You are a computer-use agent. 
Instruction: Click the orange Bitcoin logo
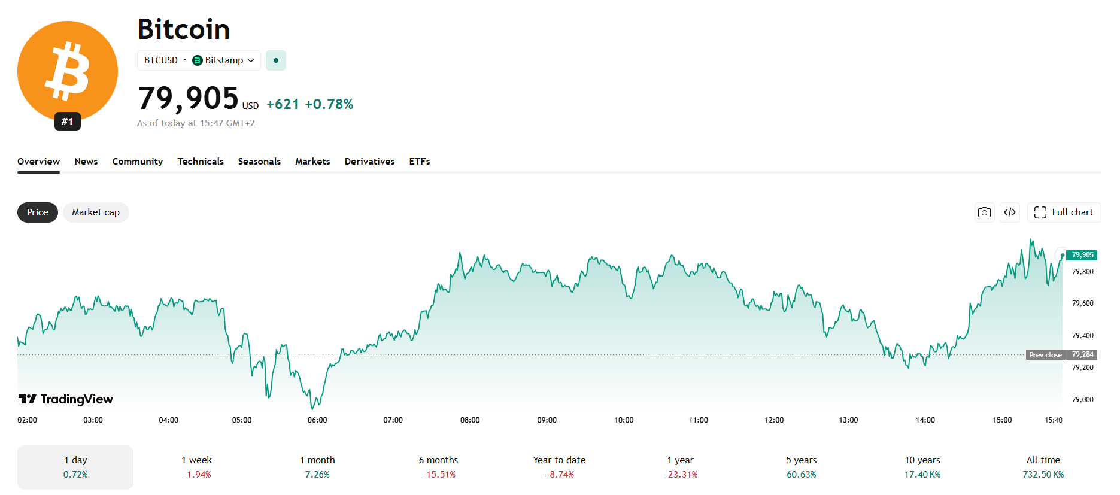click(x=68, y=71)
